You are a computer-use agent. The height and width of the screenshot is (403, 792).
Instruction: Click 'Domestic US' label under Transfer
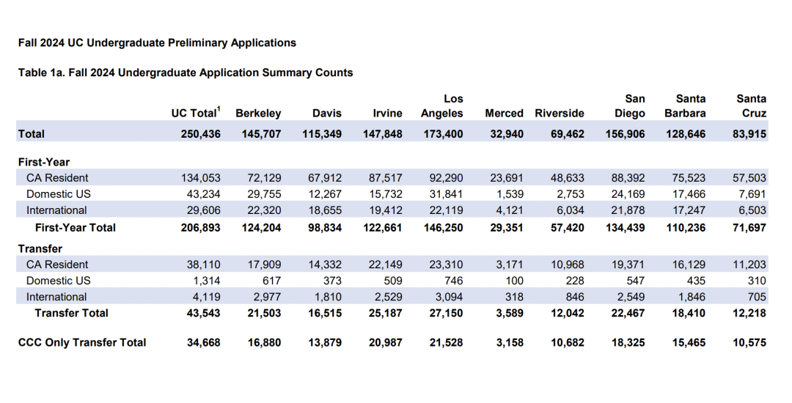click(59, 281)
